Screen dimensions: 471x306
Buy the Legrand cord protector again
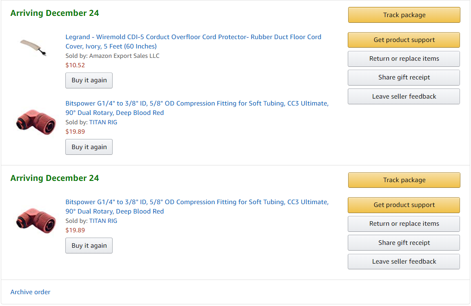[x=89, y=80]
